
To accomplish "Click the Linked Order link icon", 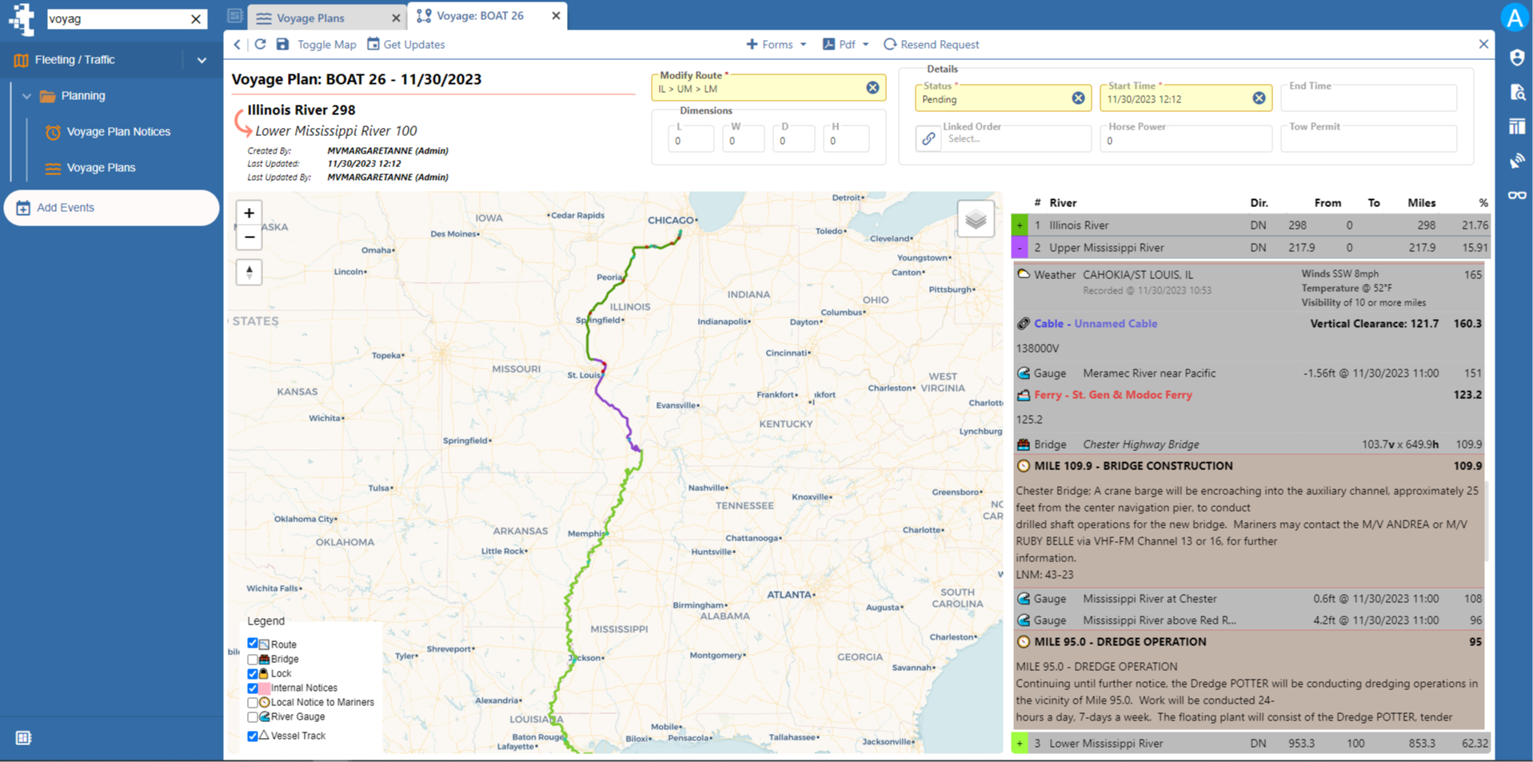I will pyautogui.click(x=928, y=138).
